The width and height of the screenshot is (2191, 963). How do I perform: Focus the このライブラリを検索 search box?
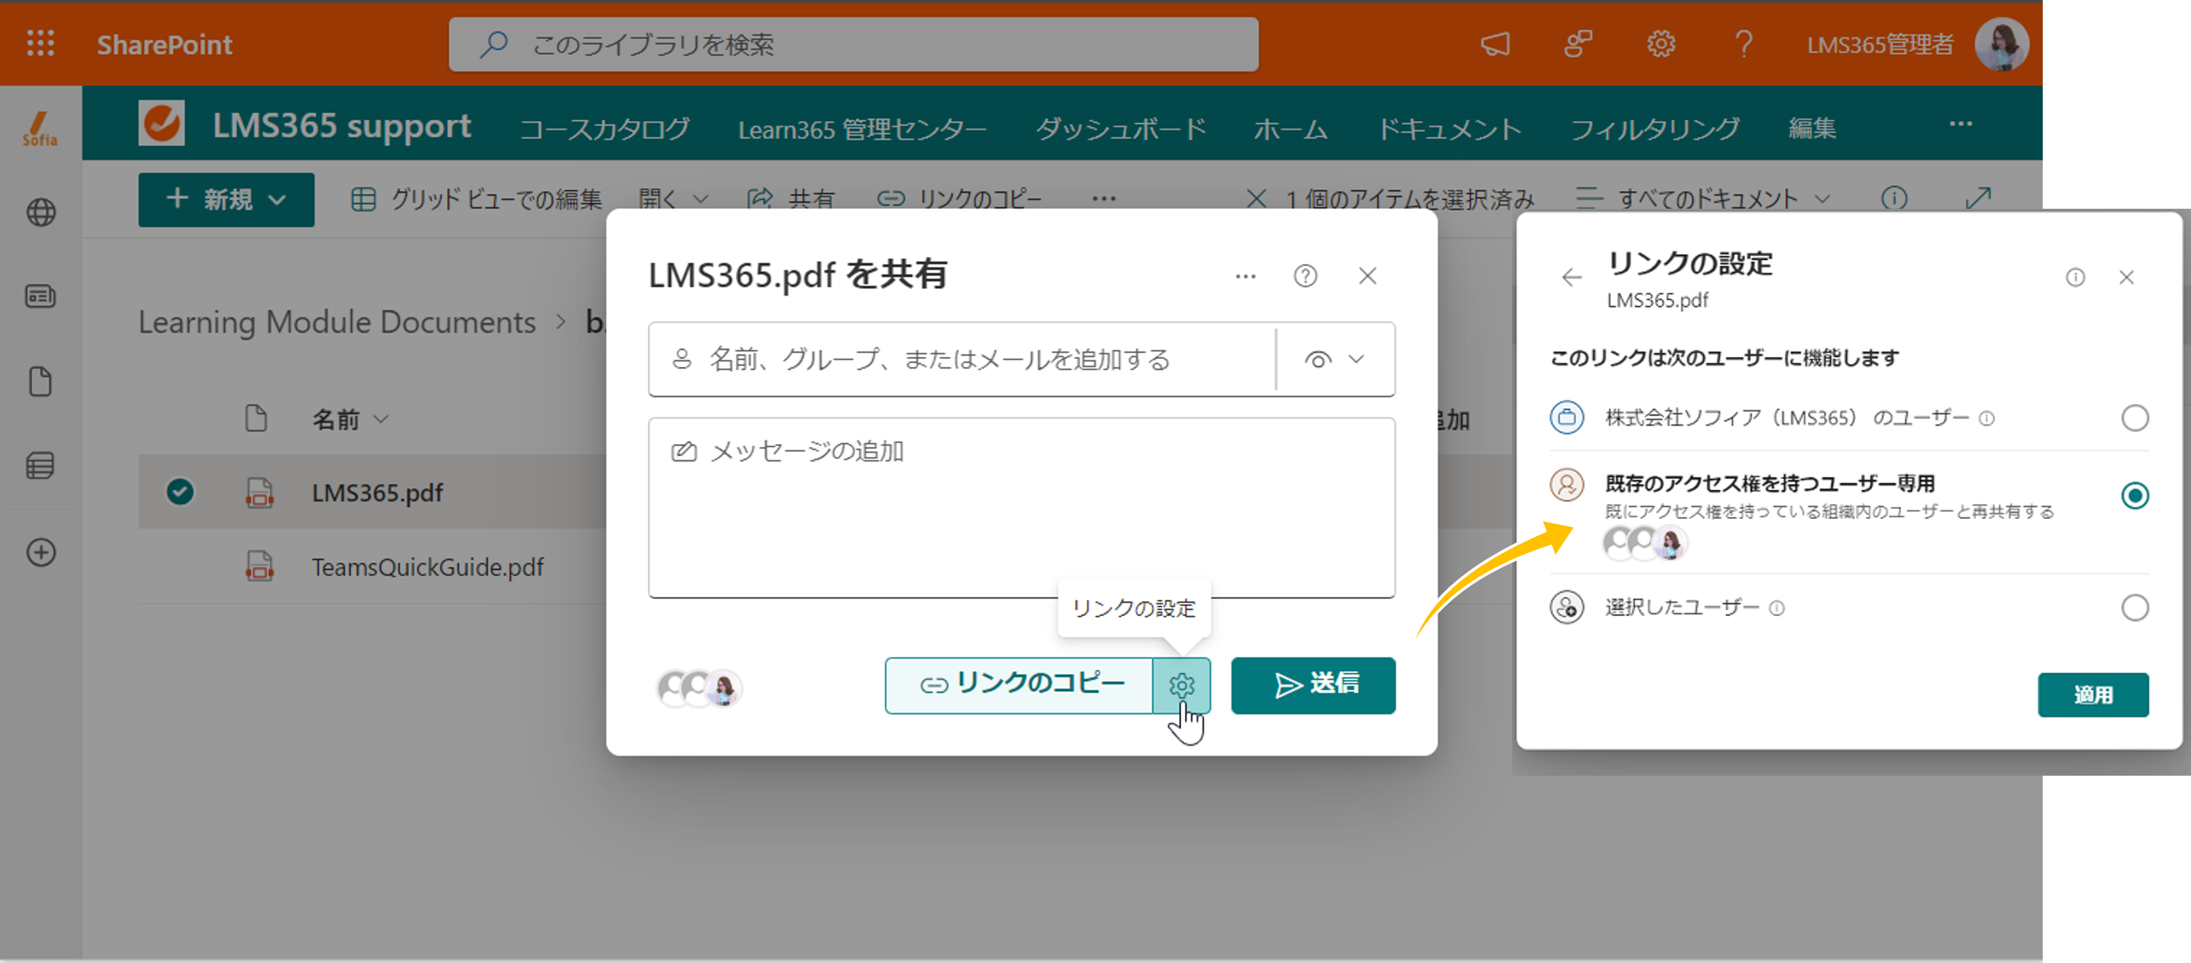click(853, 44)
